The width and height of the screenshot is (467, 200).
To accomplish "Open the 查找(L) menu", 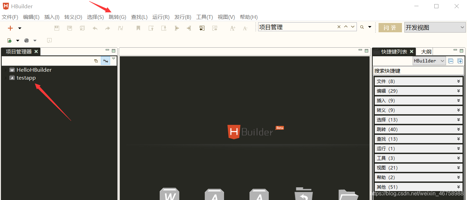I will point(139,17).
